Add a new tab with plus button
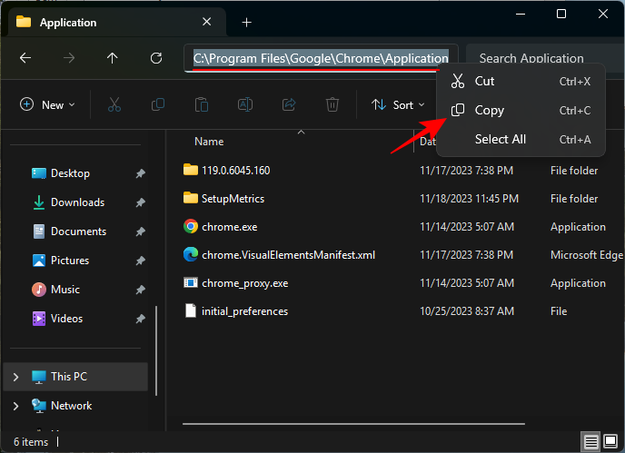The height and width of the screenshot is (453, 625). tap(247, 23)
